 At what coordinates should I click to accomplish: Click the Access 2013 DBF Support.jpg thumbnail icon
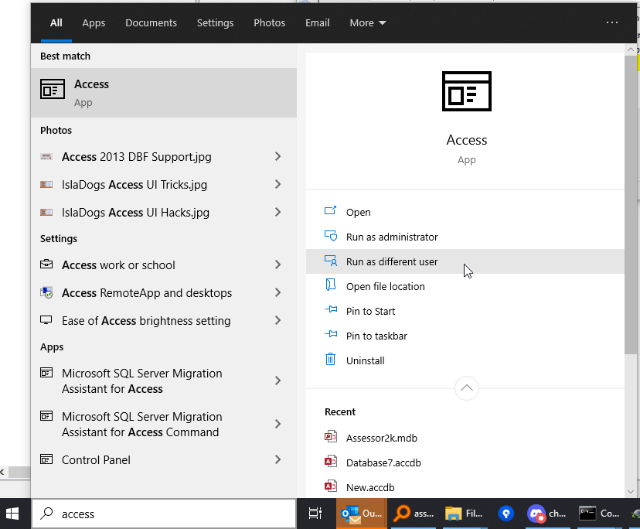[x=46, y=156]
